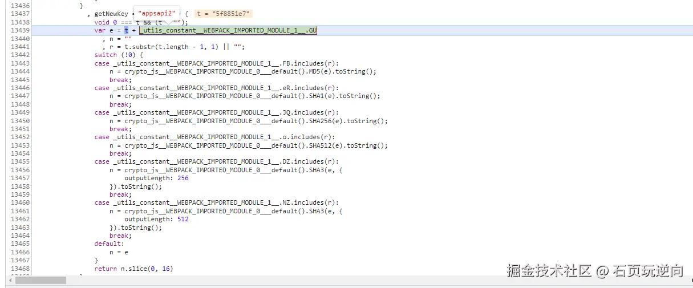
Task: Click the selected variable t after "var e ="
Action: click(127, 30)
